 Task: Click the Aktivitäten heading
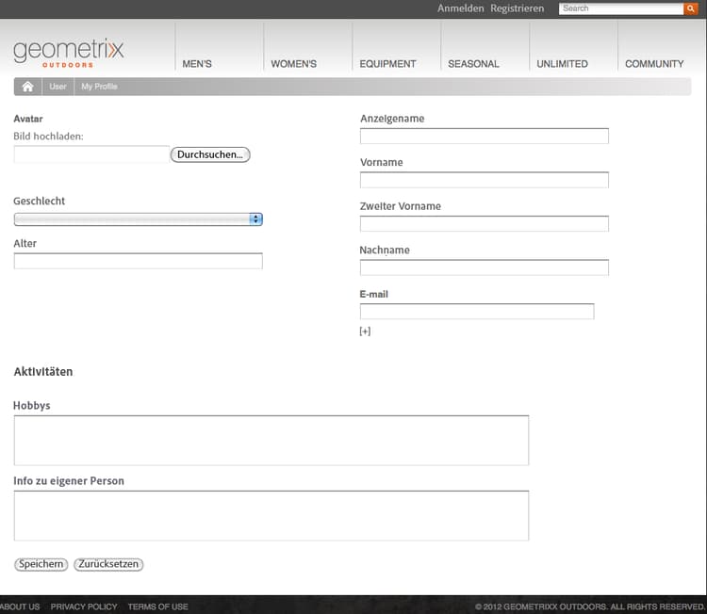click(x=43, y=372)
